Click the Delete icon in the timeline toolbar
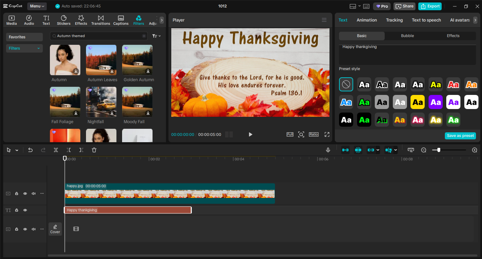Screen dimensions: 482x259 [x=94, y=150]
